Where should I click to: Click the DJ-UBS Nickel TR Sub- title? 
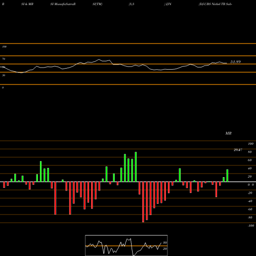215,4
